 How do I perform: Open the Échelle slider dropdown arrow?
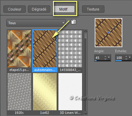130,57
